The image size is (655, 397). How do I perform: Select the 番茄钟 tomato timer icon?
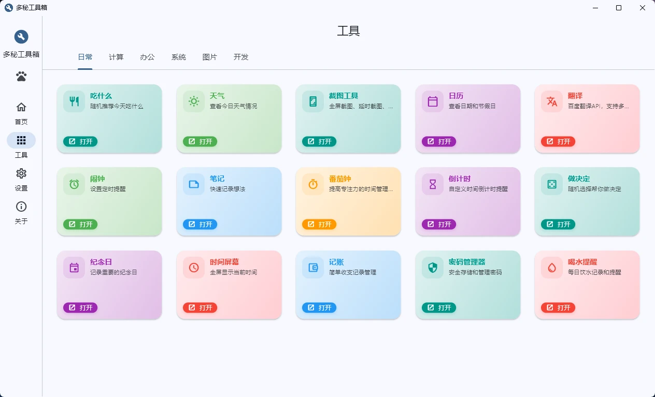[x=312, y=184]
